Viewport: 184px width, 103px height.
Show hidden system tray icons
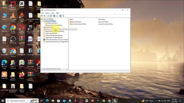[x=157, y=101]
